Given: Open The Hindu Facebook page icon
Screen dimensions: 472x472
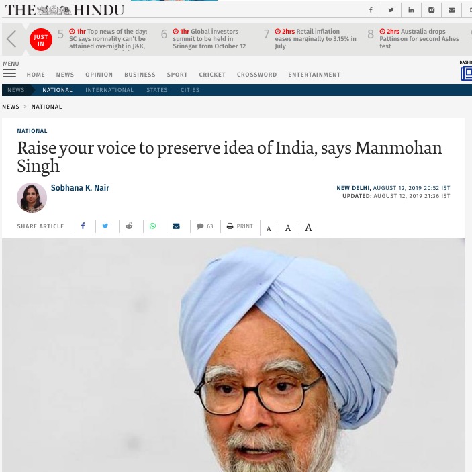Looking at the screenshot, I should coord(371,10).
